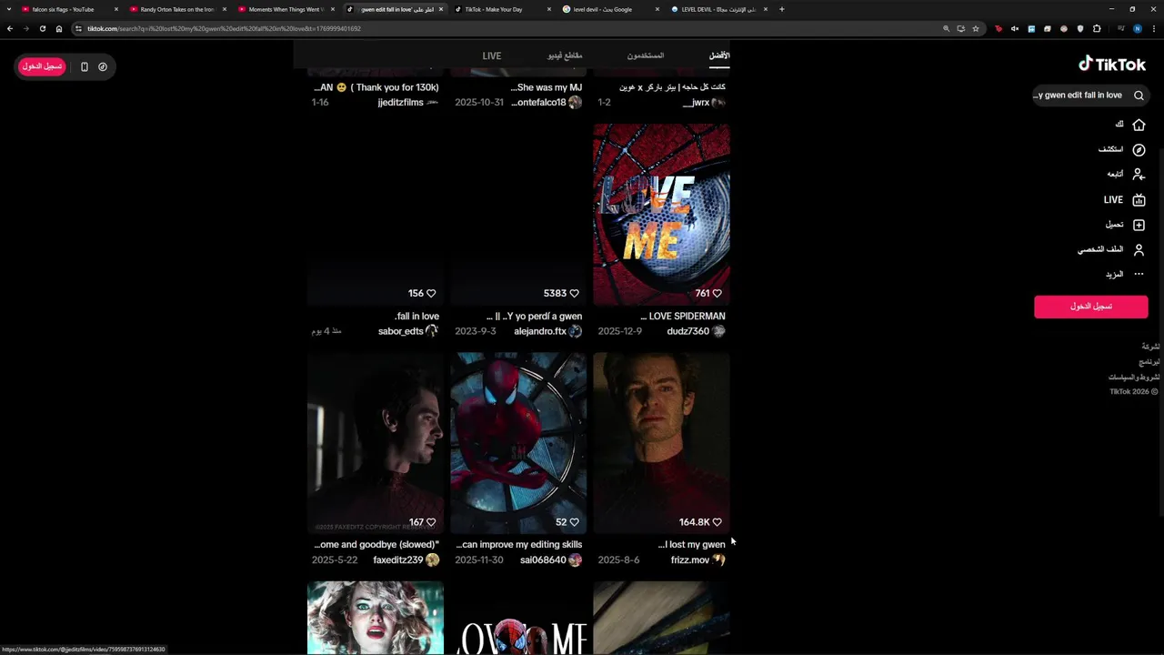Click the 'TikTok 2026 ©' footer text
The image size is (1164, 655).
(1134, 392)
